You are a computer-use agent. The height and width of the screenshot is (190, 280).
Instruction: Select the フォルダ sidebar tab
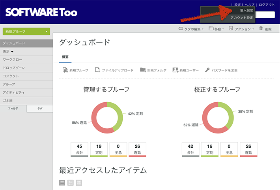13,108
